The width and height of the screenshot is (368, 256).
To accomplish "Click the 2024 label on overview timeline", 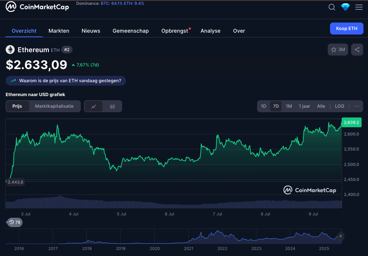I will 290,248.
